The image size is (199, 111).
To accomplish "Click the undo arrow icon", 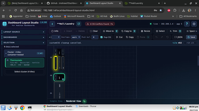I will pos(157,37).
